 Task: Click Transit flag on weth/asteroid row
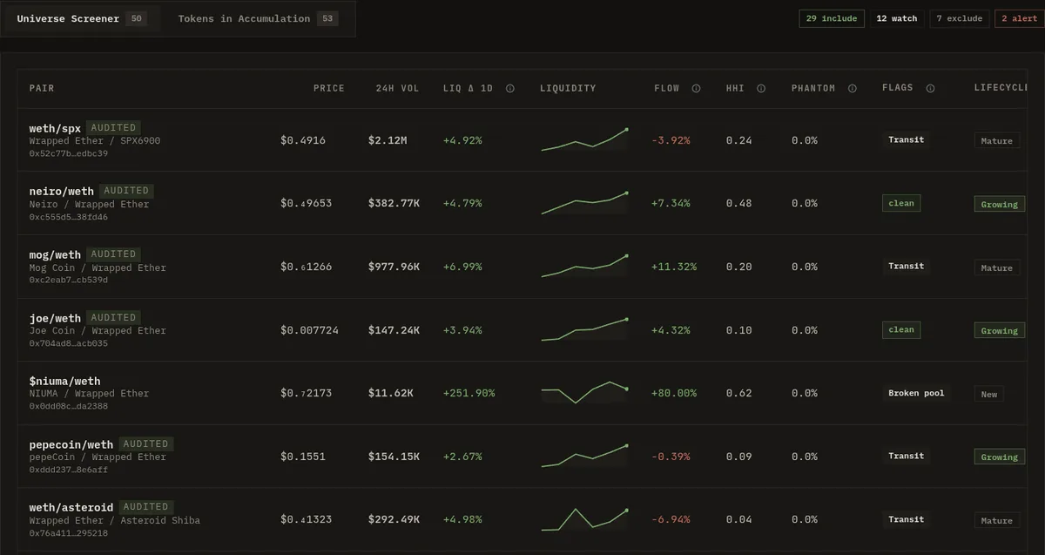pos(906,519)
